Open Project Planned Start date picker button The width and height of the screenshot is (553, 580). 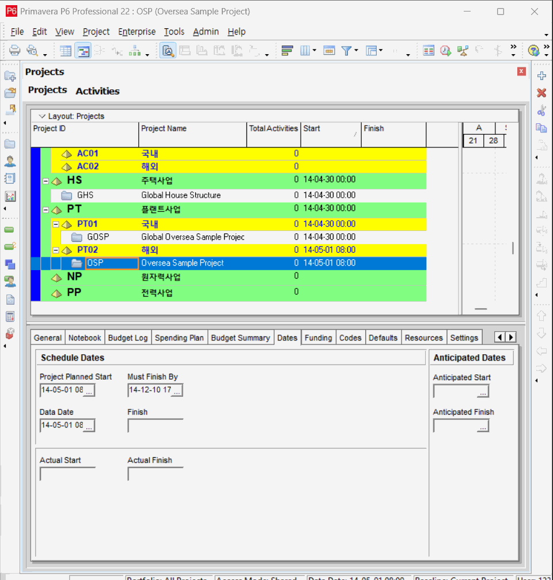click(89, 391)
